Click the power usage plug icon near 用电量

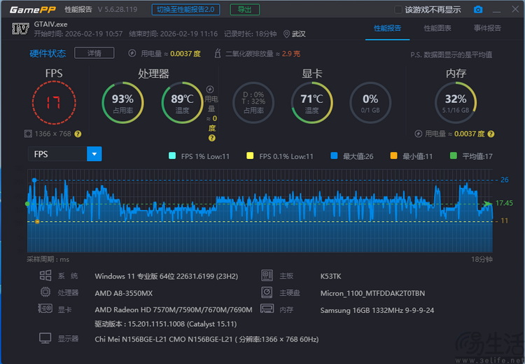(132, 54)
